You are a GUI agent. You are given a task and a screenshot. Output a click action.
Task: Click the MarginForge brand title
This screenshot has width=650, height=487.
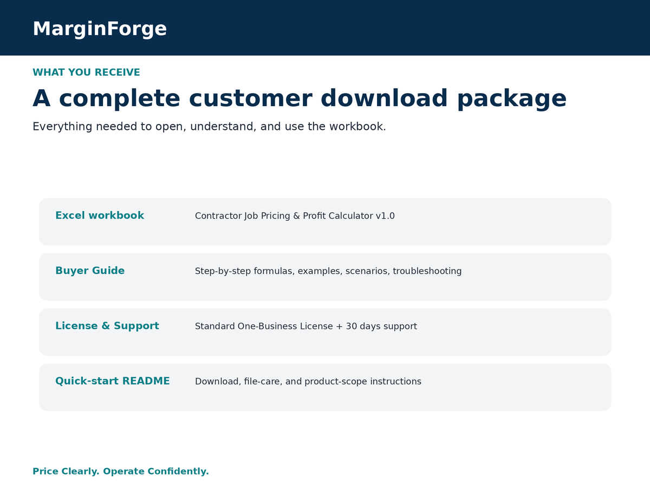click(100, 29)
